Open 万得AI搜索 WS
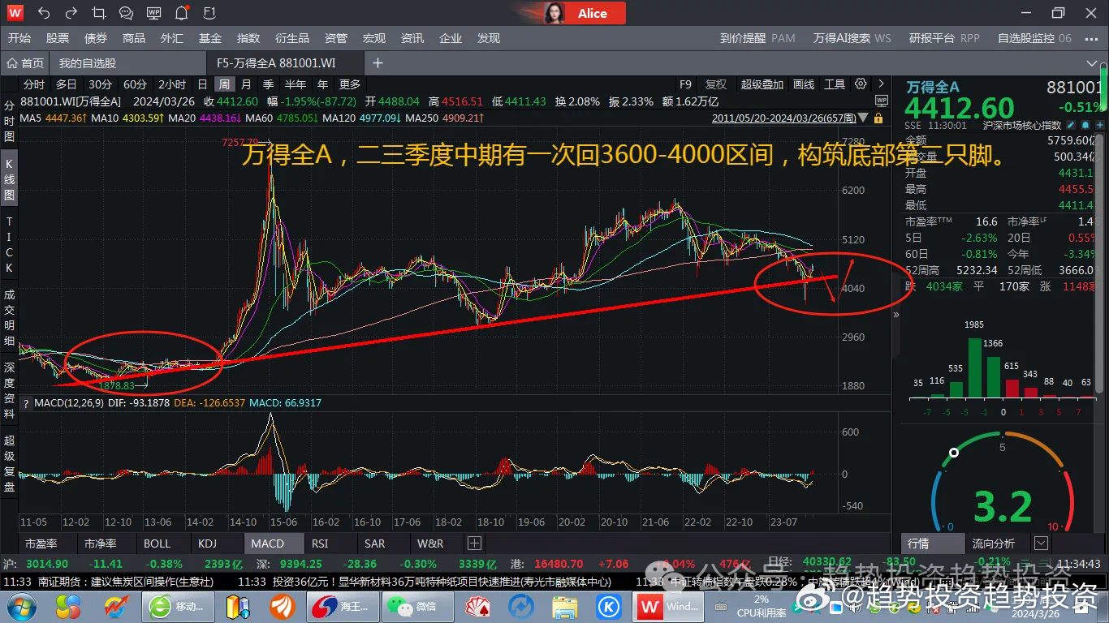The height and width of the screenshot is (623, 1109). pos(852,38)
